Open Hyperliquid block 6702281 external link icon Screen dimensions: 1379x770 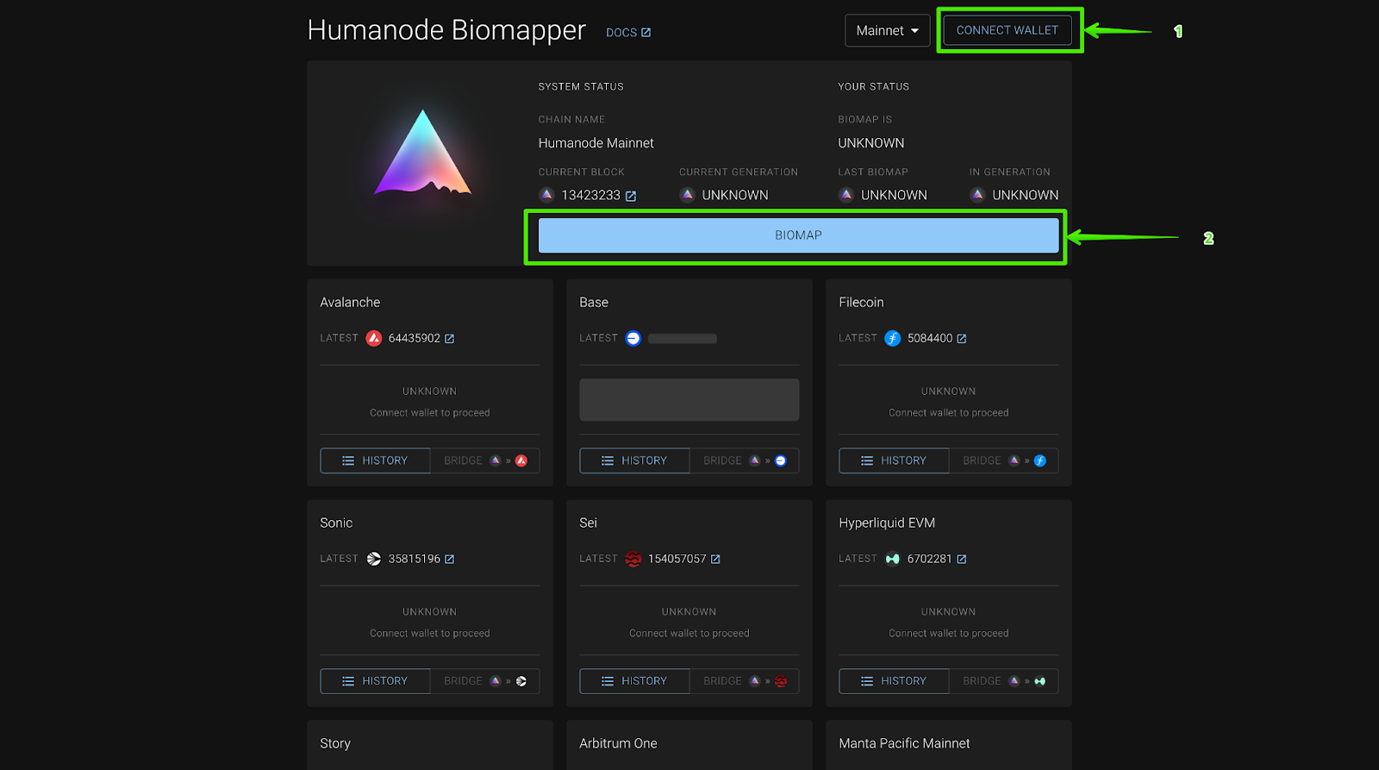click(x=962, y=560)
